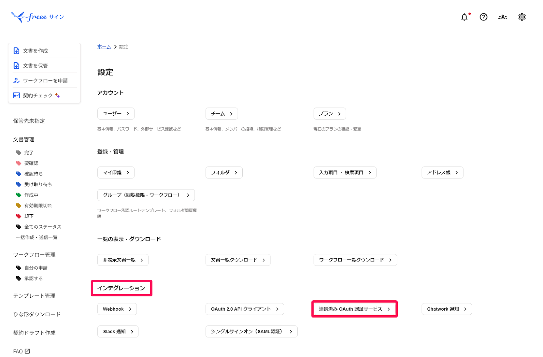Screen dimensions: 543x357
Task: Click the external link icon beside FAQ
Action: coord(27,351)
